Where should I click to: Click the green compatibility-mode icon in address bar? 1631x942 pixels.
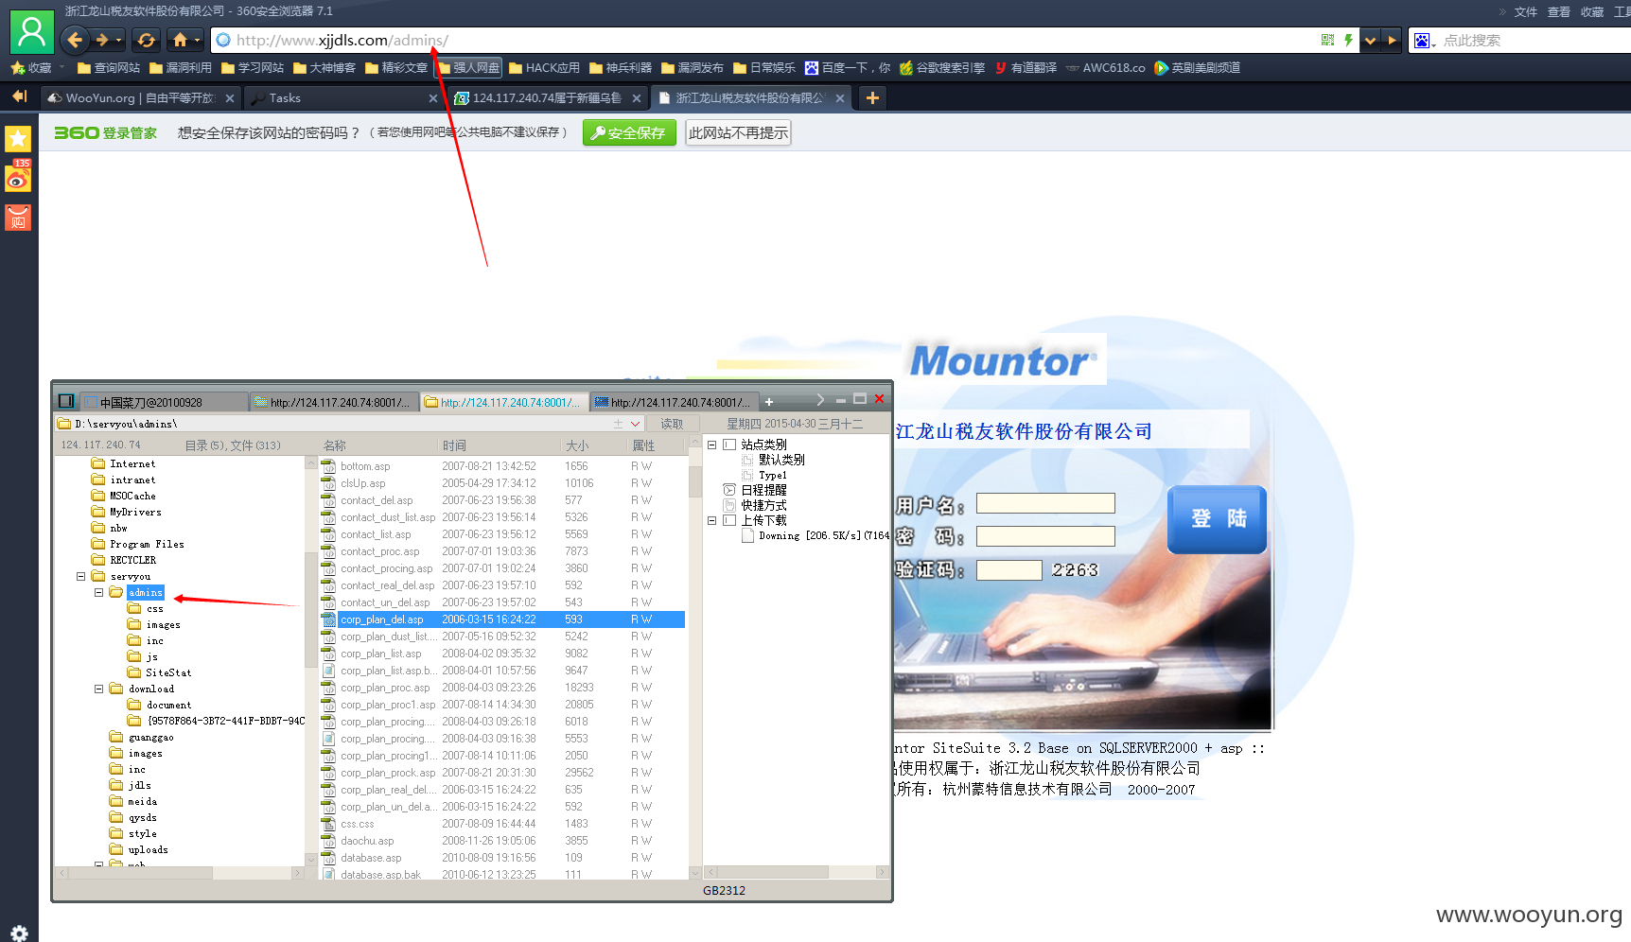pos(1327,40)
